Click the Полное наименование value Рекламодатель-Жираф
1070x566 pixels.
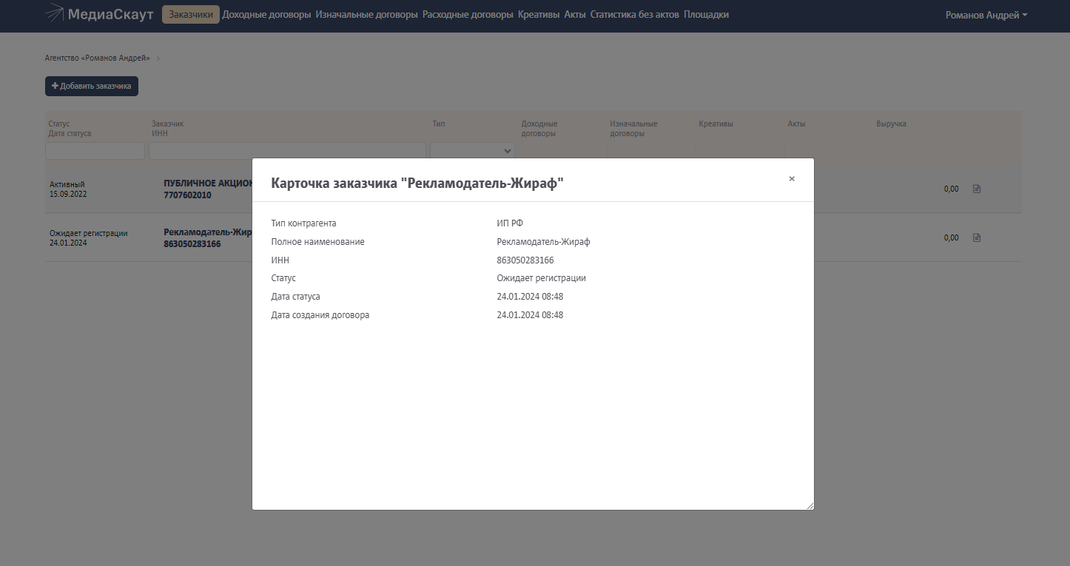544,242
